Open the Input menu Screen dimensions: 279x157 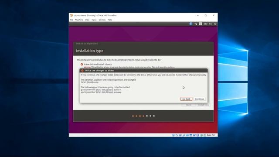94,20
